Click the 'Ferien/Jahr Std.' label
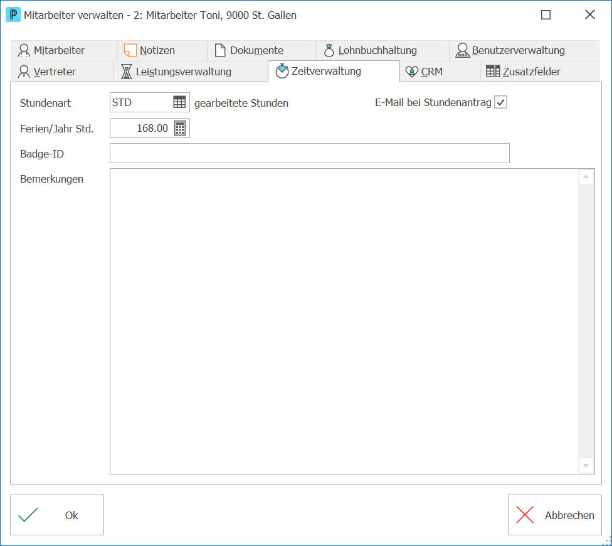This screenshot has width=612, height=546. [x=57, y=129]
